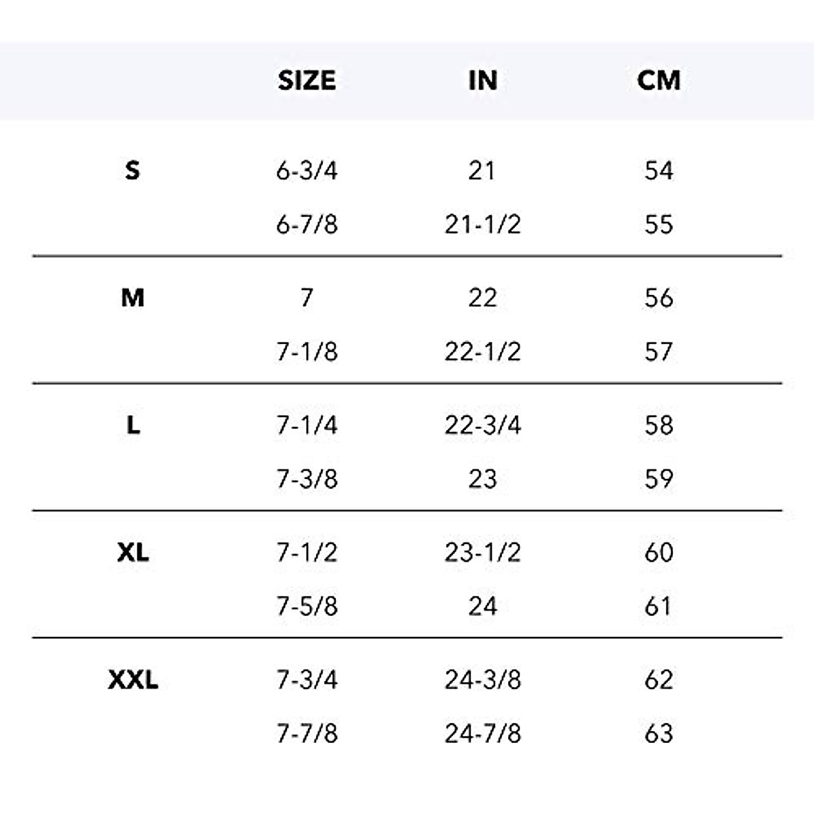Pick the 7-1/2 hat size value

pyautogui.click(x=307, y=553)
